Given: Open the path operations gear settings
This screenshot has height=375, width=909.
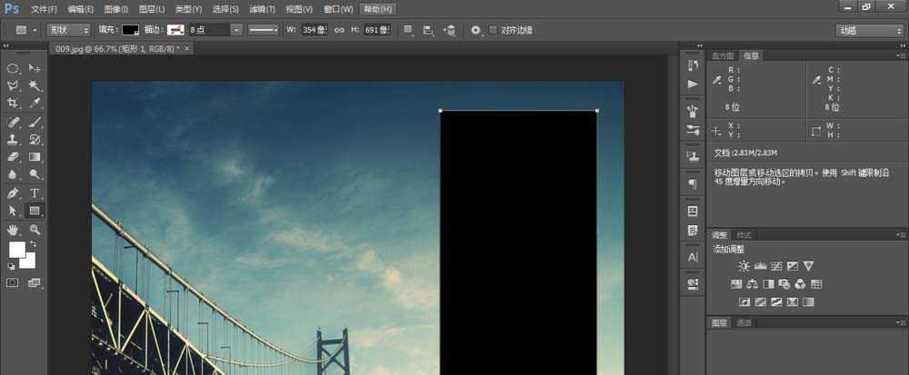Looking at the screenshot, I should tap(475, 30).
